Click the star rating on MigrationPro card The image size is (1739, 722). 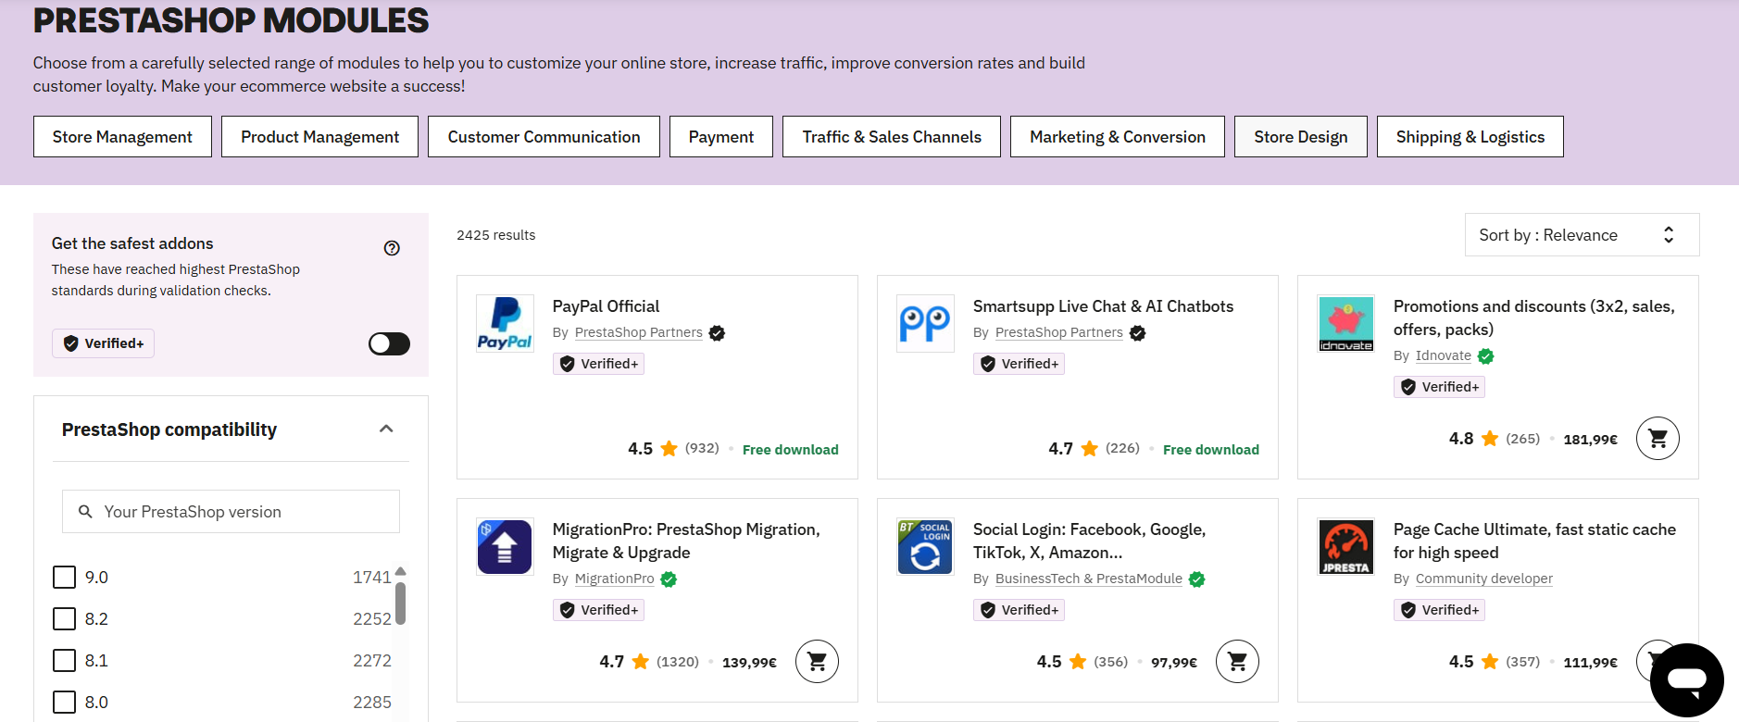click(640, 662)
